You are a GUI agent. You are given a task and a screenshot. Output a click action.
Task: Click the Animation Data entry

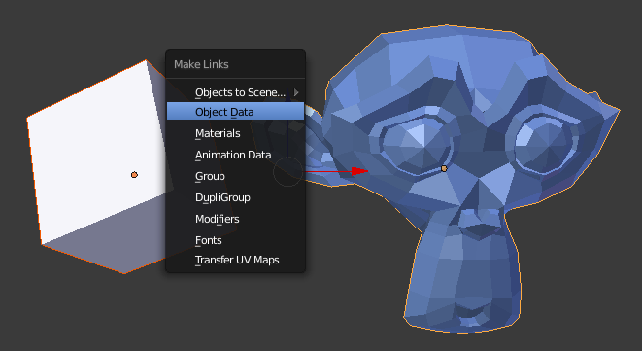click(x=235, y=155)
